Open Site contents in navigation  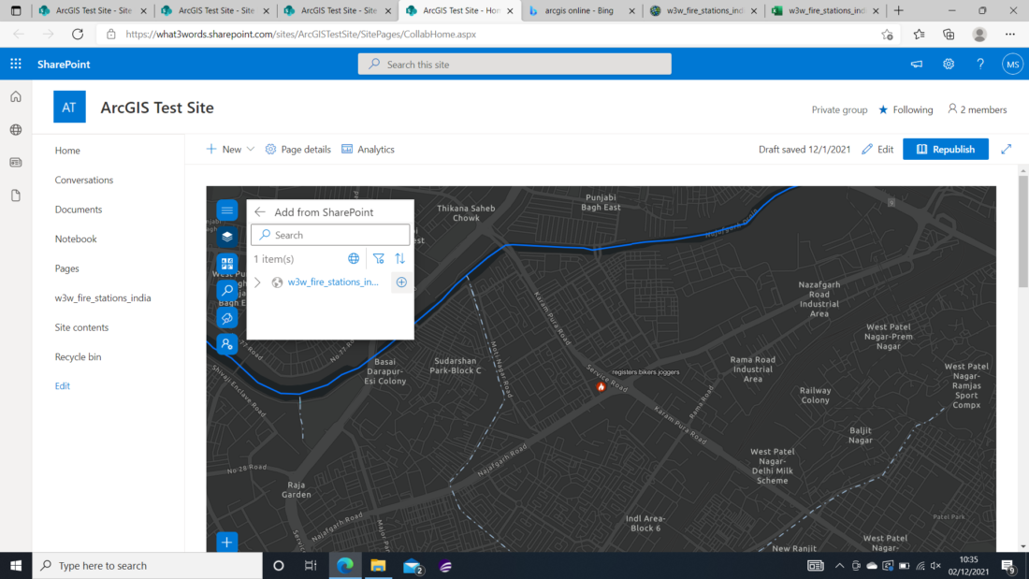coord(81,327)
